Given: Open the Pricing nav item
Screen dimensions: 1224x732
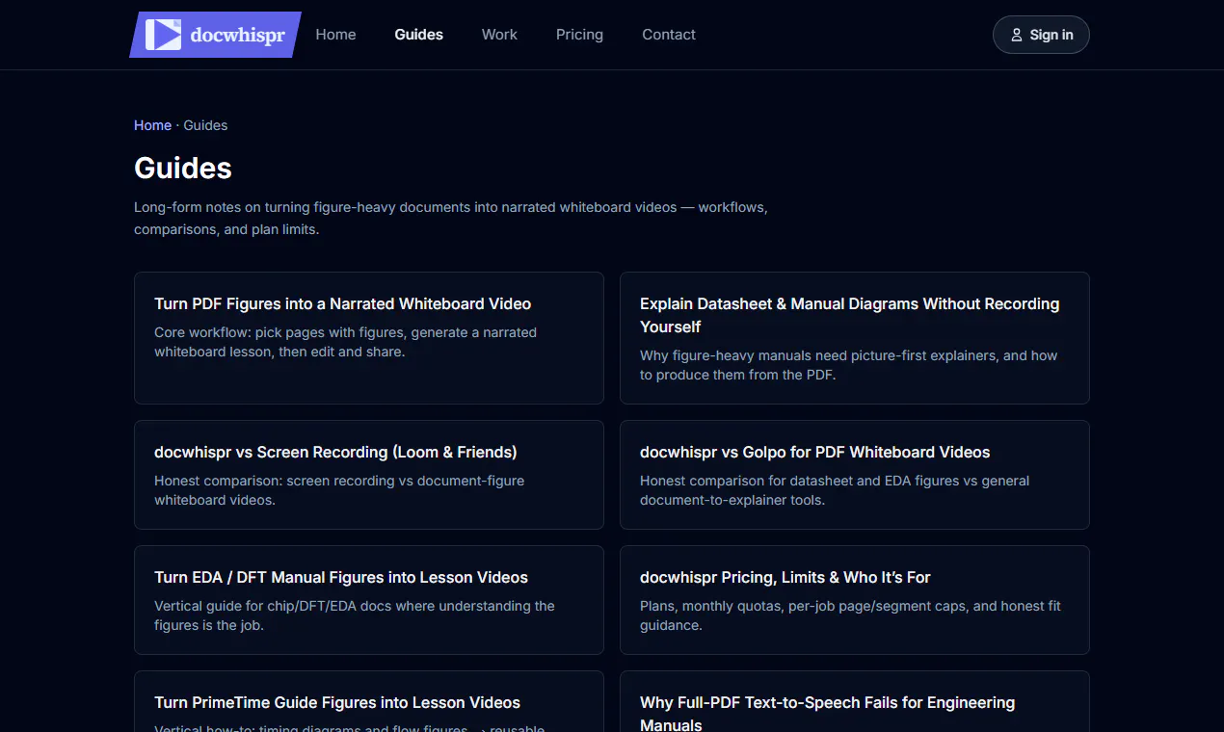Looking at the screenshot, I should [x=579, y=35].
